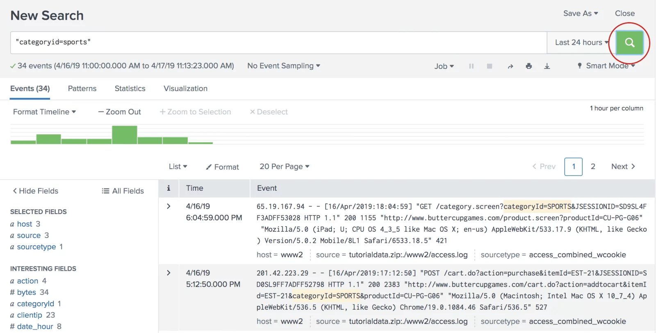The width and height of the screenshot is (656, 333).
Task: Export results with the download icon
Action: point(547,66)
